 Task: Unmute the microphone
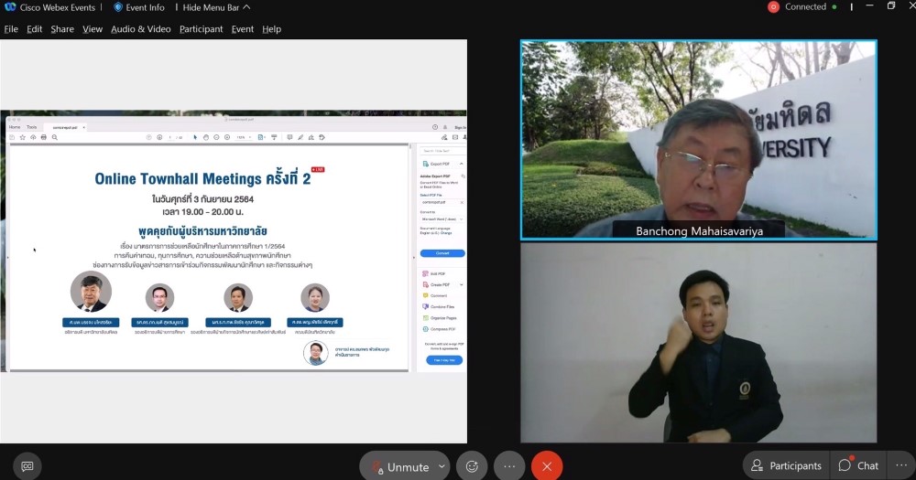399,466
